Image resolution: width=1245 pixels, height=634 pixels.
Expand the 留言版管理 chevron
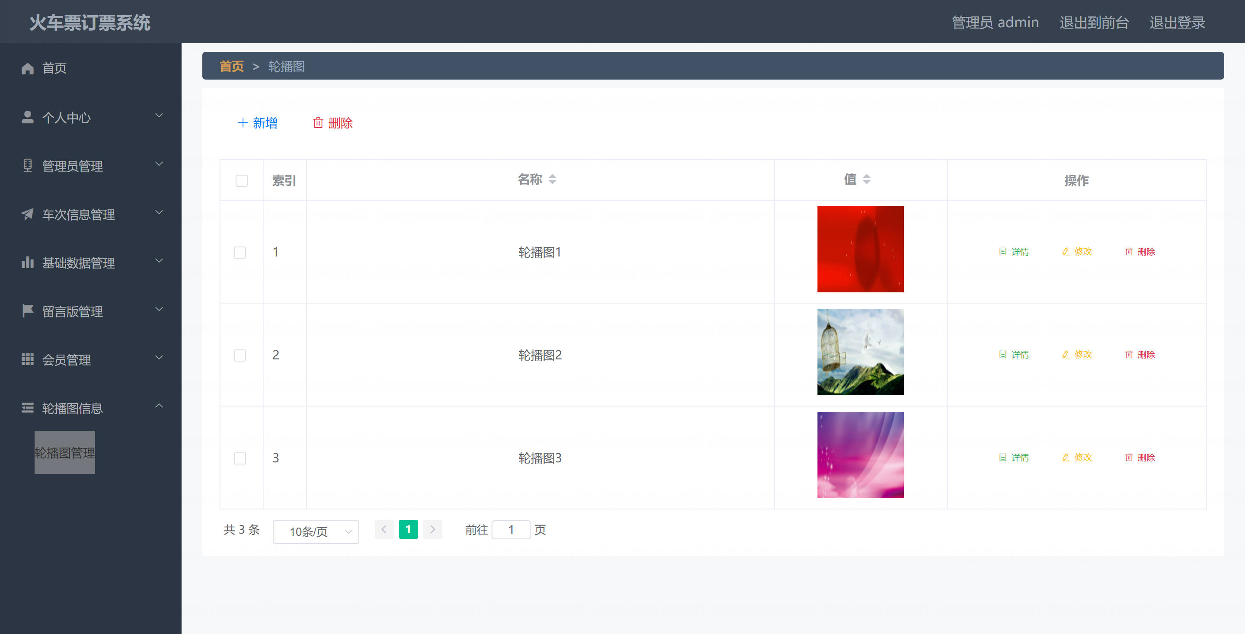(159, 309)
